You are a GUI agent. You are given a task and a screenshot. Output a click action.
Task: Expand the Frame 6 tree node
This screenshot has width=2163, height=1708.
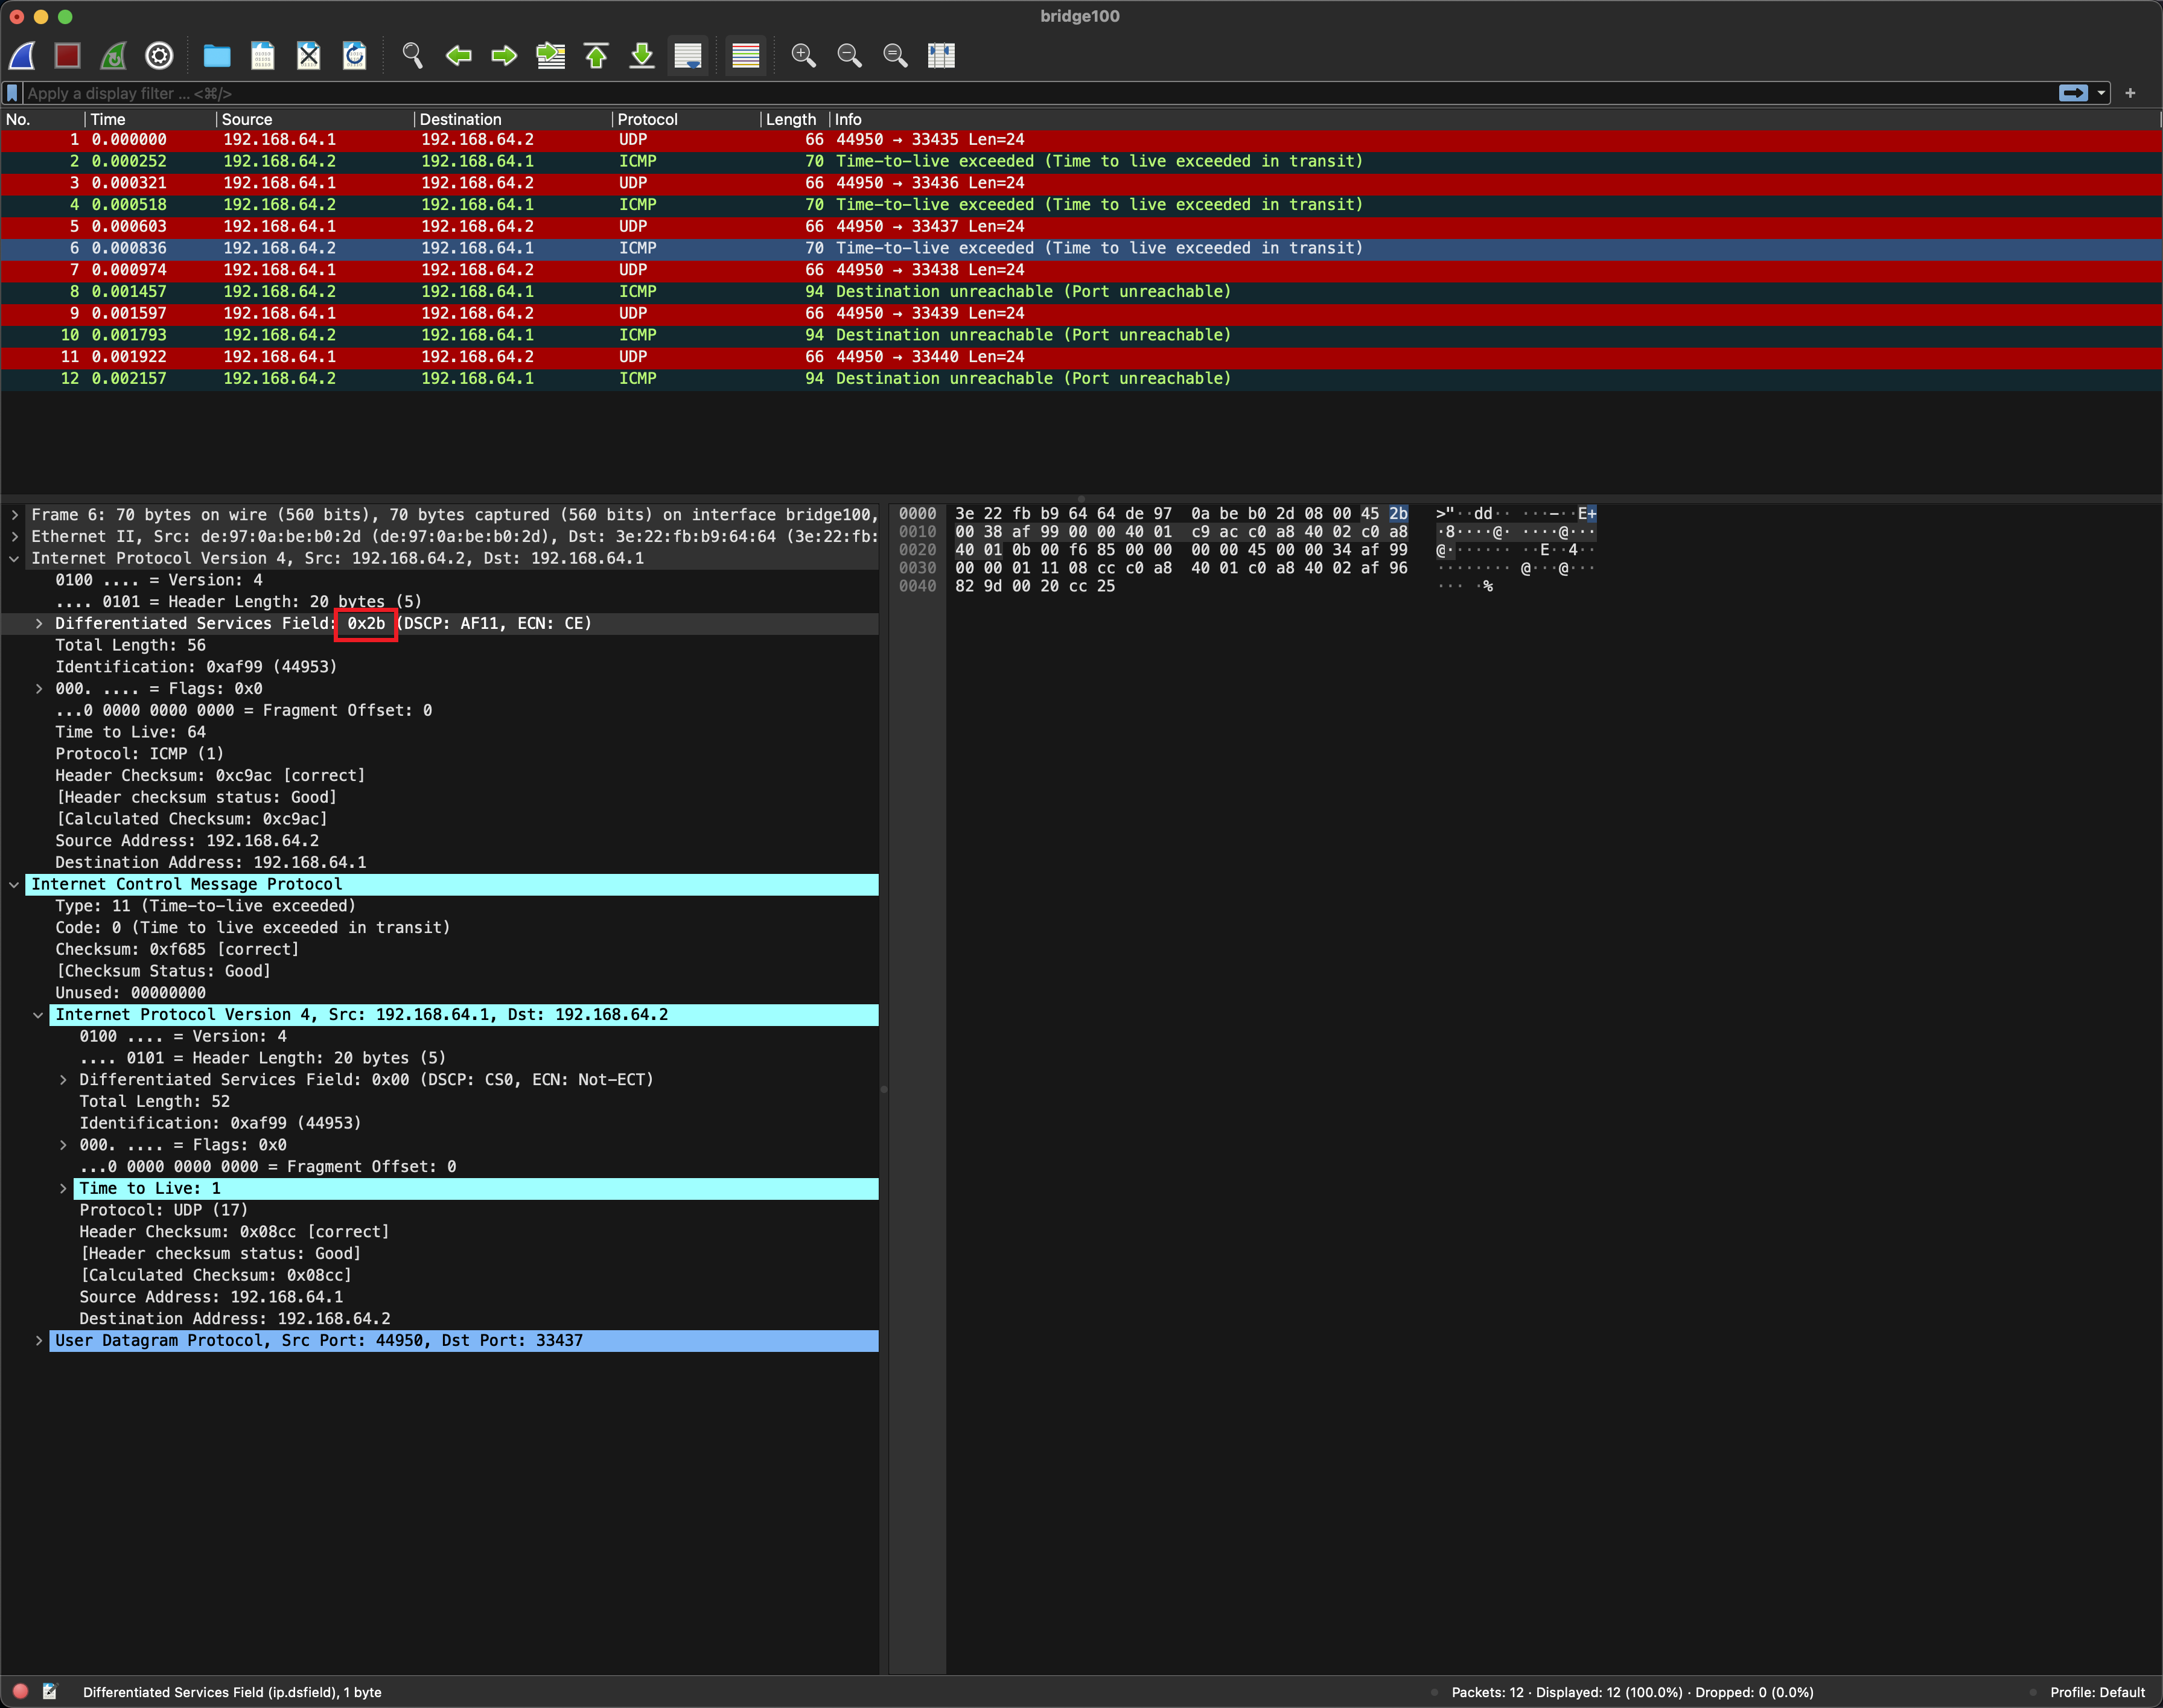[15, 515]
